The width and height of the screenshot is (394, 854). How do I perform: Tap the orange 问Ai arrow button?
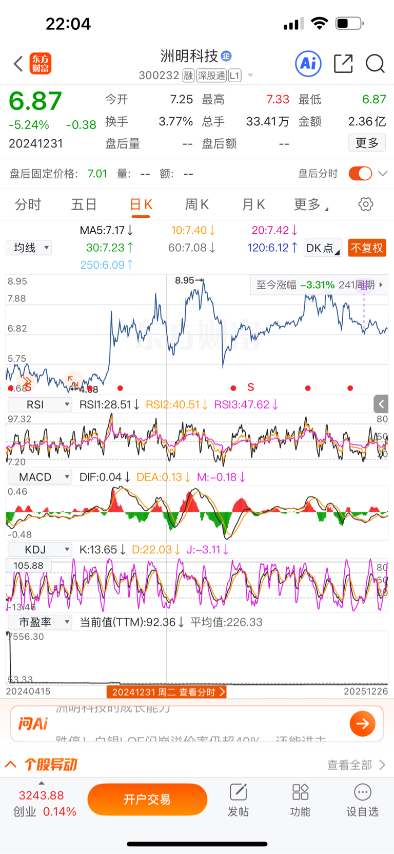tap(363, 723)
